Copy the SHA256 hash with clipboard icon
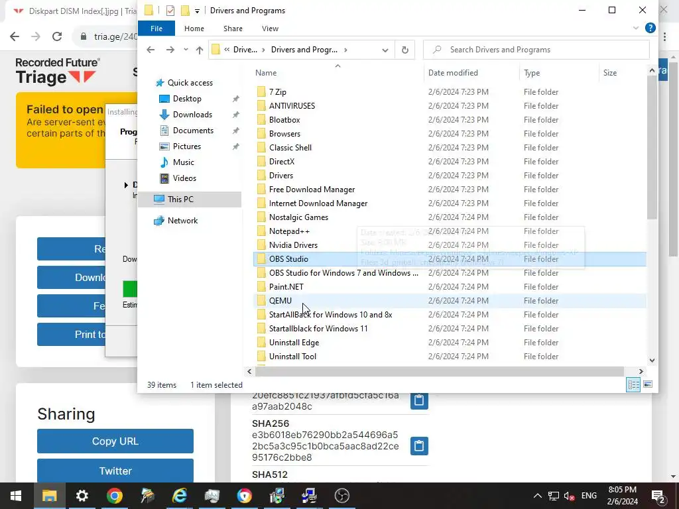 point(419,446)
